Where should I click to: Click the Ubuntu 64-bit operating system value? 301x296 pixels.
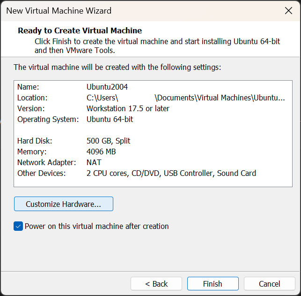(x=110, y=119)
